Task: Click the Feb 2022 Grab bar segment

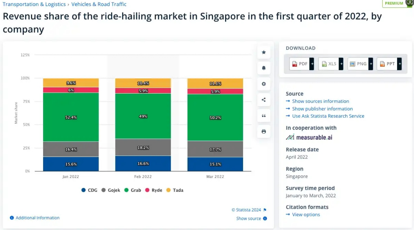Action: pyautogui.click(x=143, y=116)
